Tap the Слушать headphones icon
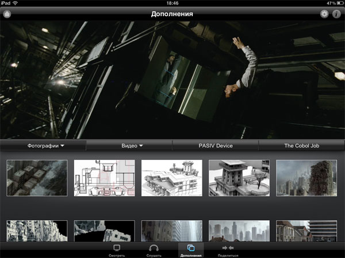The image size is (345, 258). (x=154, y=248)
